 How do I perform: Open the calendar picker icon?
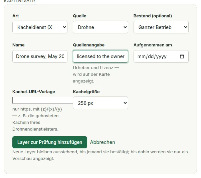[182, 56]
